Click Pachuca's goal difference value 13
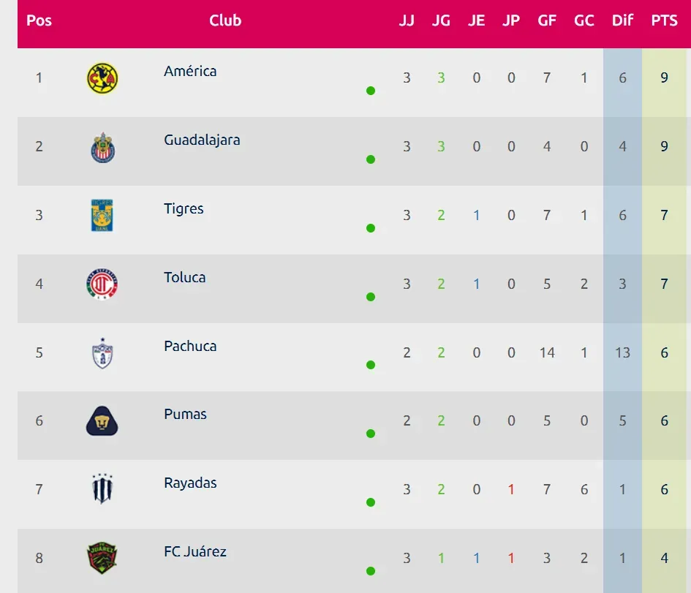Screen dimensions: 691x593 click(622, 353)
